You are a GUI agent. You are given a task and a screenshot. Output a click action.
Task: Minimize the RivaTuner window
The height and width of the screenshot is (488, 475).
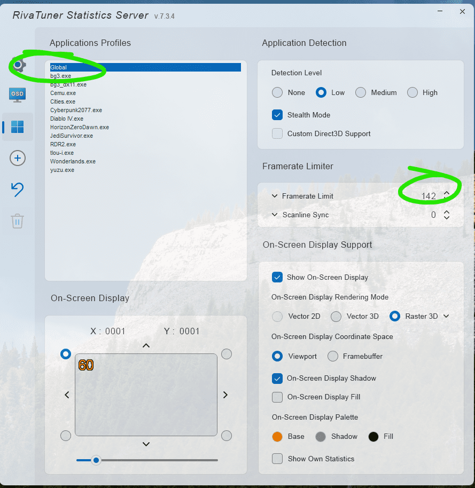point(440,11)
